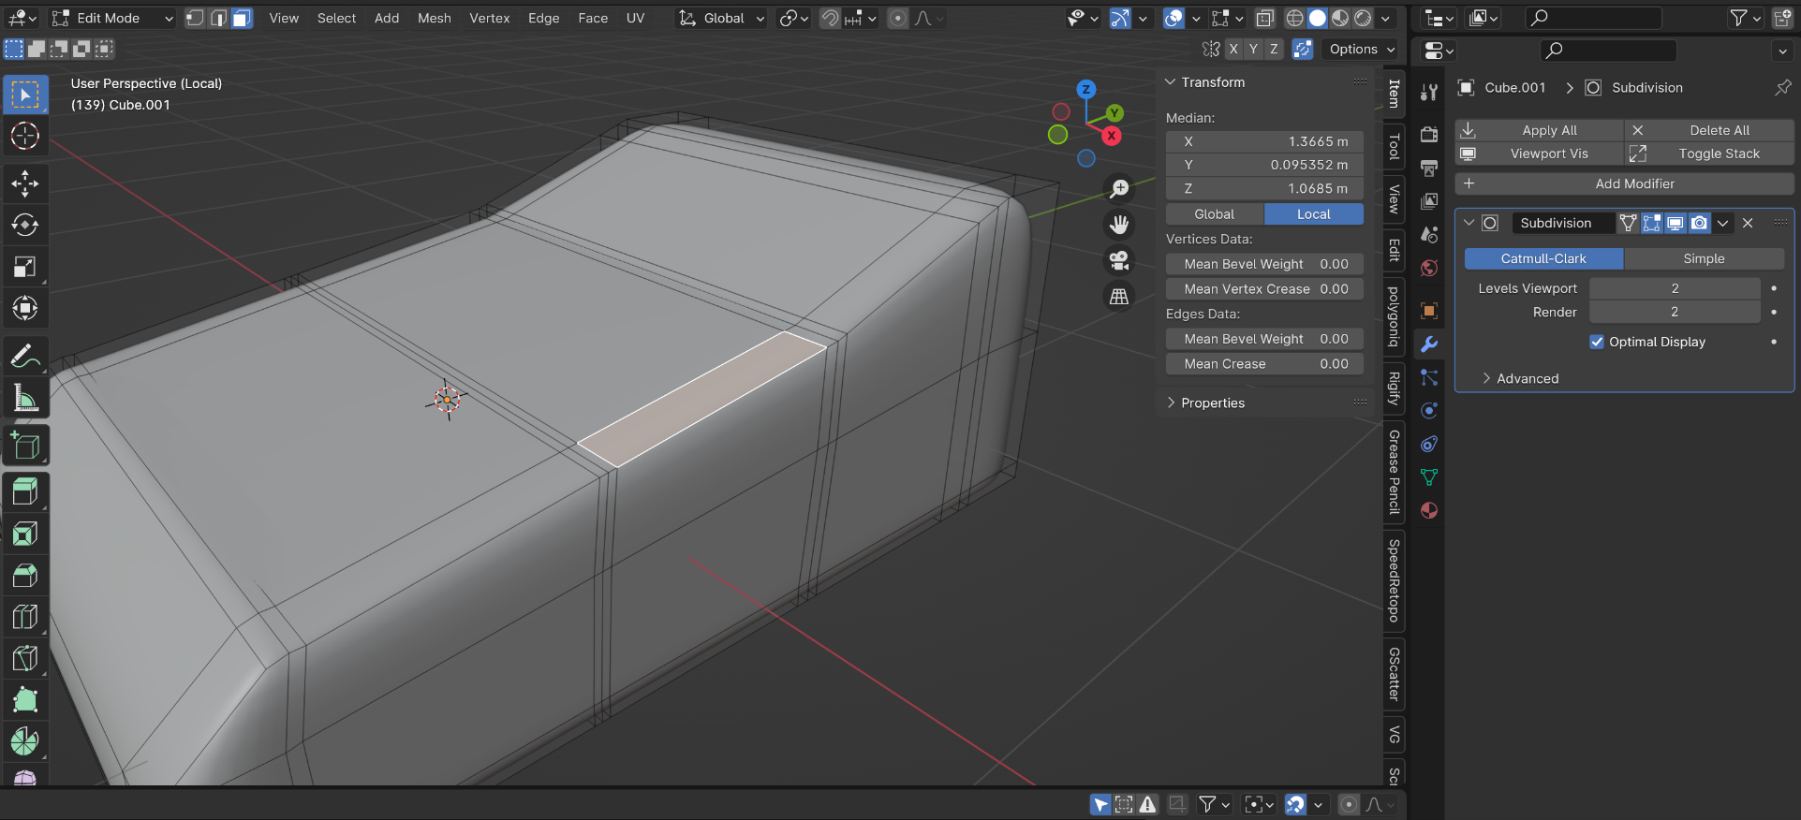This screenshot has height=820, width=1801.
Task: Choose the Rotate tool
Action: click(25, 225)
